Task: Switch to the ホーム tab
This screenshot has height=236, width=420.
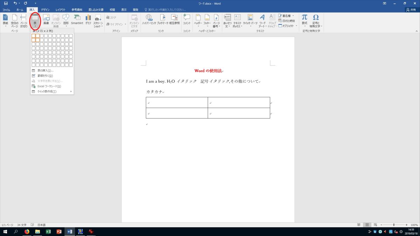Action: (20, 10)
